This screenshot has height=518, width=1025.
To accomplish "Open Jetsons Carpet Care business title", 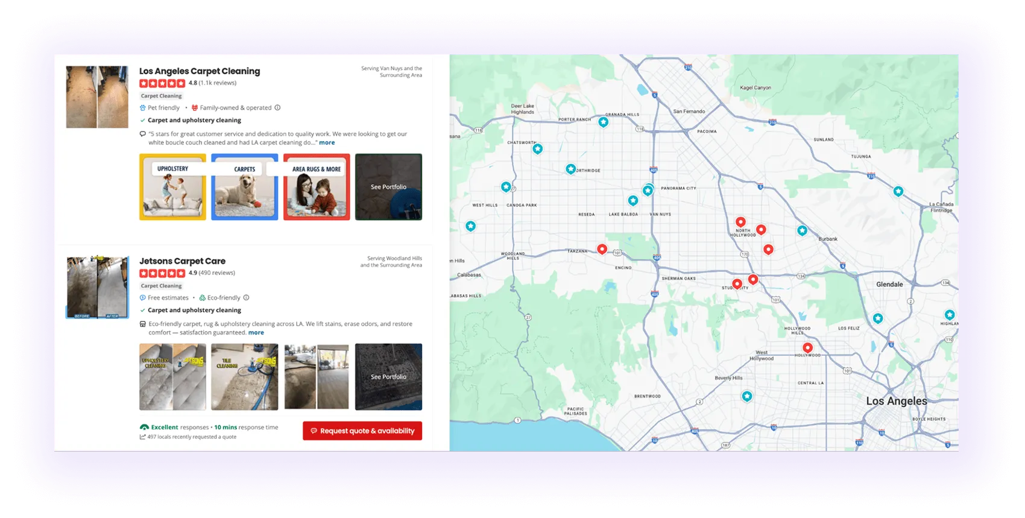I will pyautogui.click(x=182, y=261).
